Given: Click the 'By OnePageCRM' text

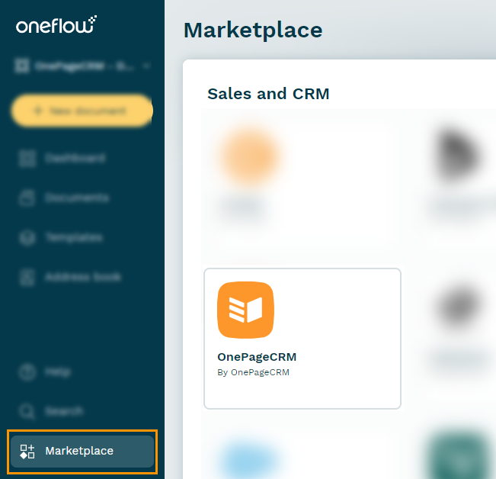Looking at the screenshot, I should pyautogui.click(x=254, y=372).
